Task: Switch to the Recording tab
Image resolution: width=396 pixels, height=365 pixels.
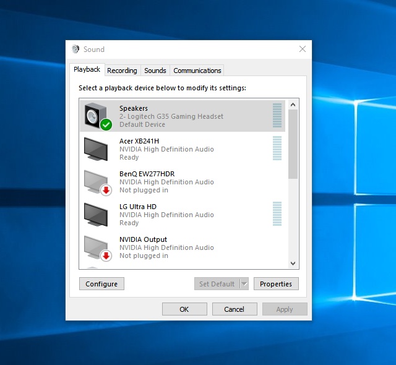Action: click(x=122, y=71)
